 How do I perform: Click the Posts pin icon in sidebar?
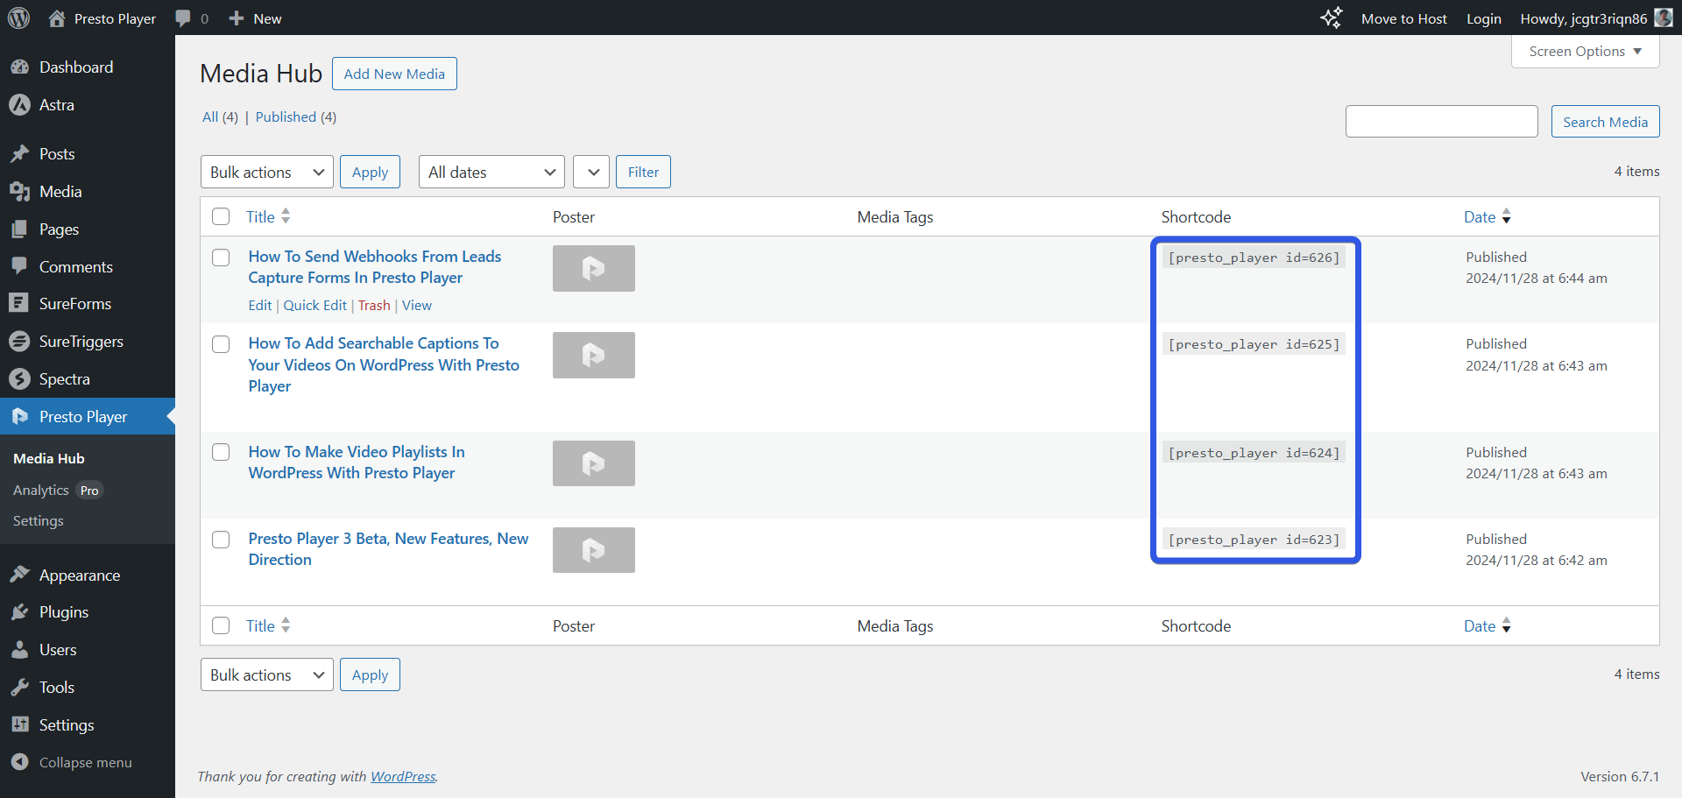coord(19,154)
